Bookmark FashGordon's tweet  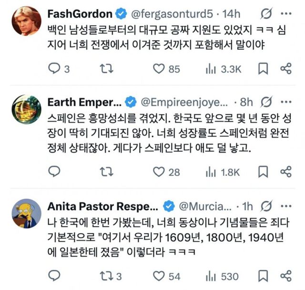click(x=263, y=69)
